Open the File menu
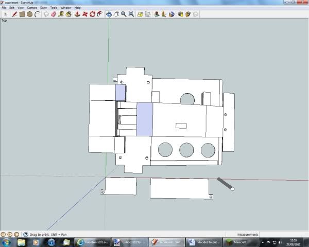The width and height of the screenshot is (309, 247). point(4,8)
